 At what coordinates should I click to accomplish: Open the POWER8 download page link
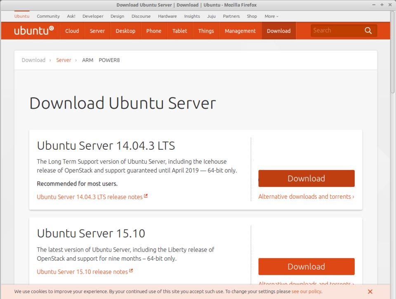click(109, 60)
